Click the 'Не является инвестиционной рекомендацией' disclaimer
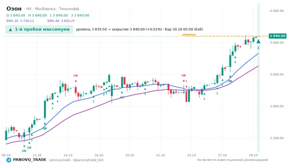293x165 pixels. click(x=233, y=160)
